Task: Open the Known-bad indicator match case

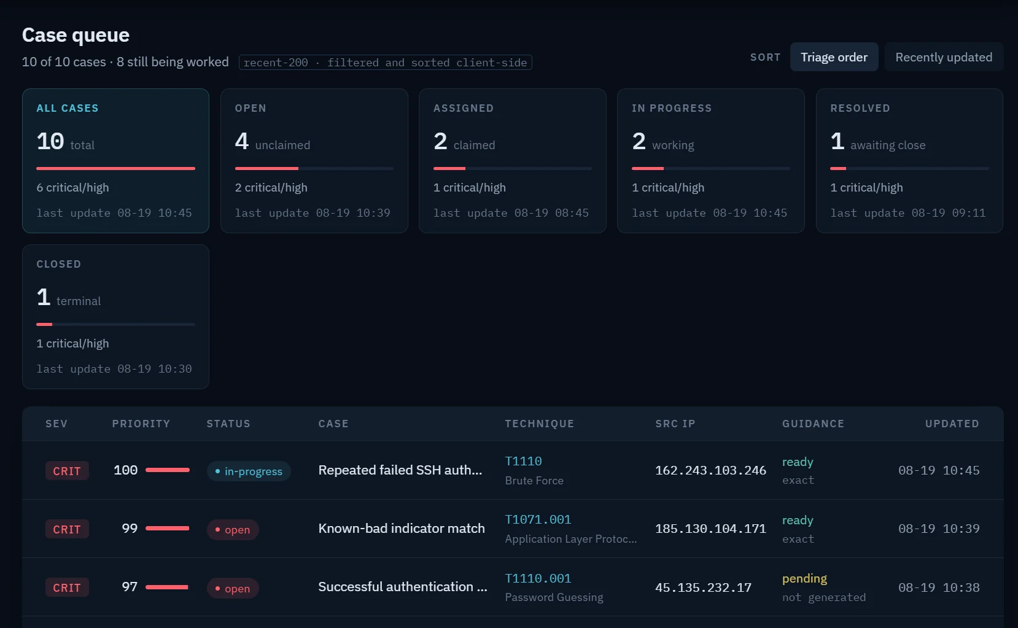Action: (x=402, y=529)
